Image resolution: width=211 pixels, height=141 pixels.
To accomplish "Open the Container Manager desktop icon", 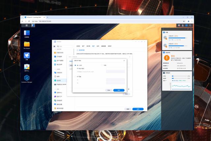I will (27, 79).
